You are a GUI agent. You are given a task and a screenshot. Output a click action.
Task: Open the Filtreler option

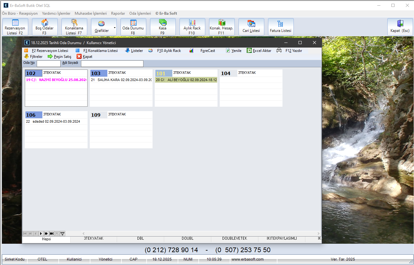pos(33,57)
